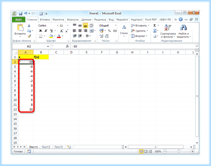Open the Общий number format dropdown

click(x=116, y=25)
